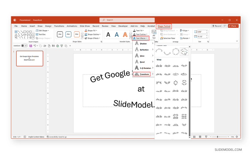The width and height of the screenshot is (252, 156).
Task: Click the Record button in title area
Action: [217, 26]
